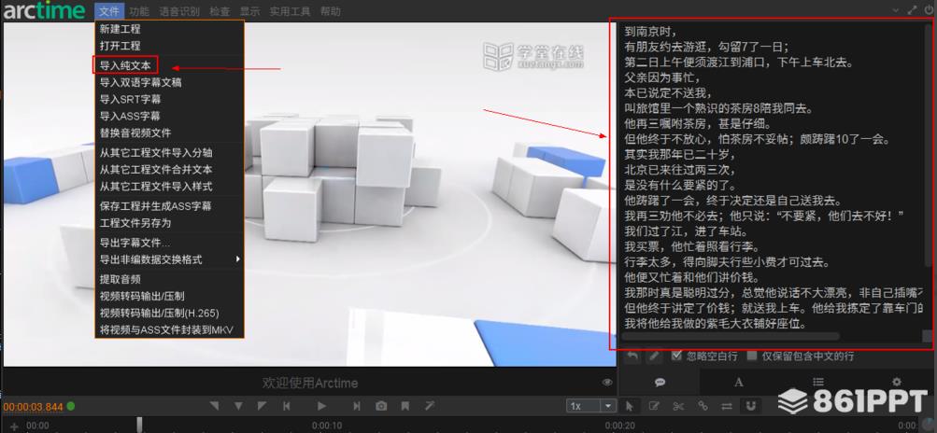Choose 从其它工程文件合并文本 menu entry
This screenshot has height=433, width=937.
[169, 169]
